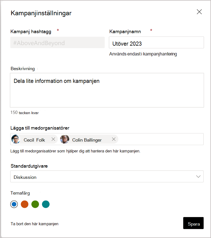Select the orange theme color
The height and width of the screenshot is (238, 211).
pos(25,204)
